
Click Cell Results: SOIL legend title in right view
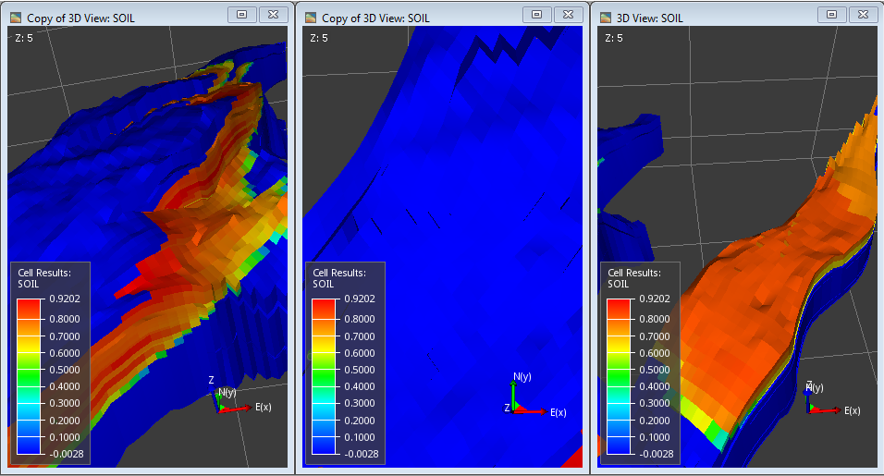[x=633, y=278]
